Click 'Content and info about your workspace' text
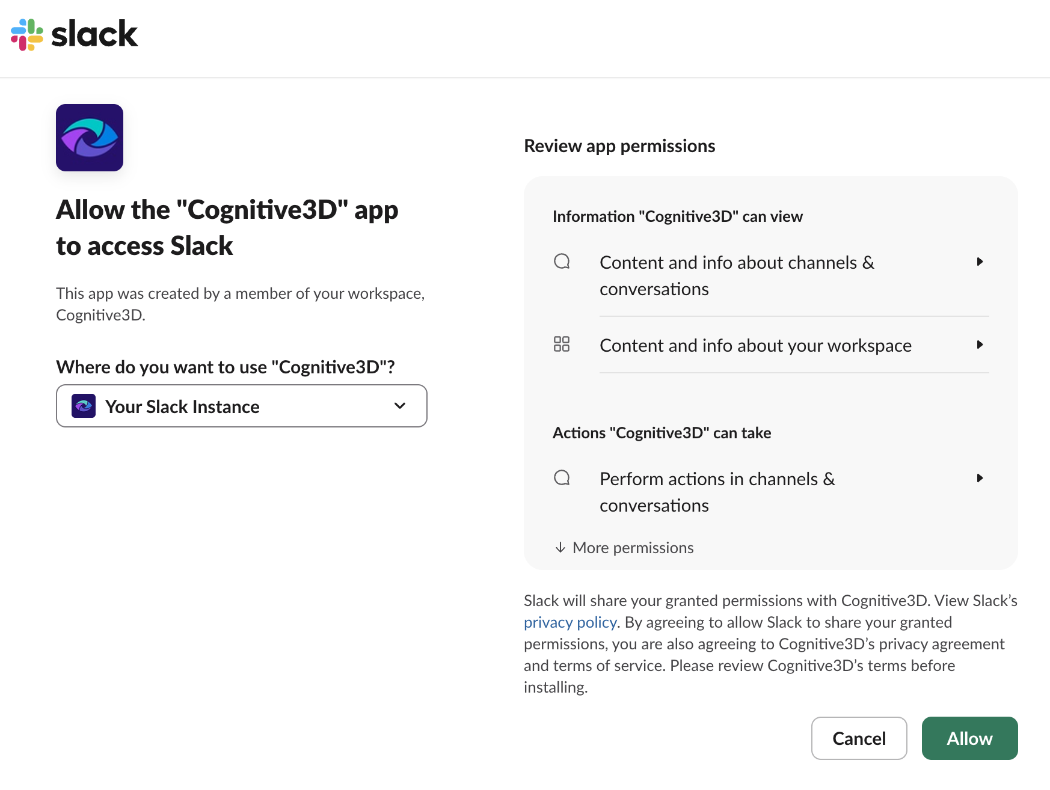The width and height of the screenshot is (1050, 790). pos(756,345)
